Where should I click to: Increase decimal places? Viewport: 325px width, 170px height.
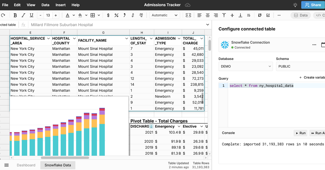(141, 15)
